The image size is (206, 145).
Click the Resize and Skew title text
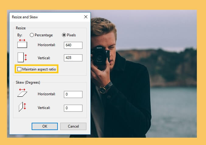tap(25, 17)
